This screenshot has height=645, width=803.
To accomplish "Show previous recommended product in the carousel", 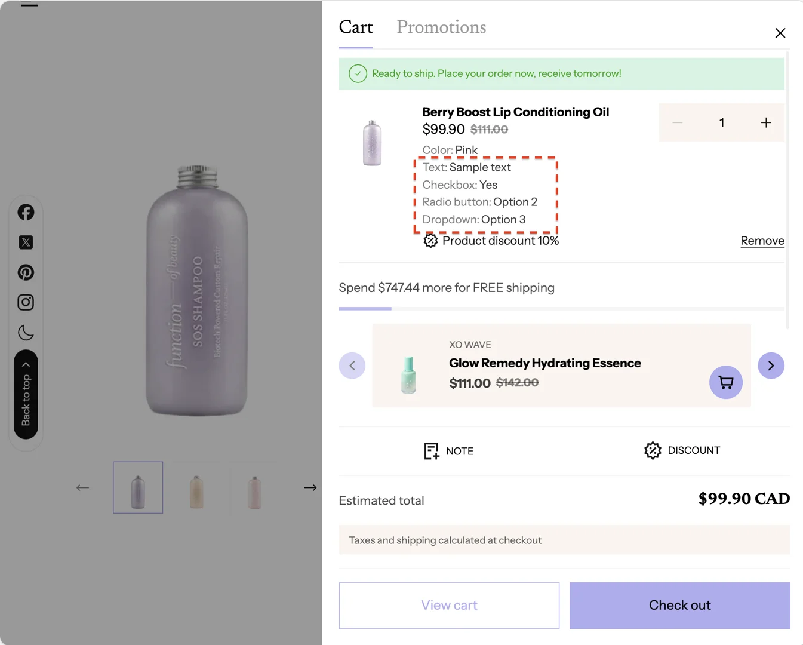I will (352, 365).
